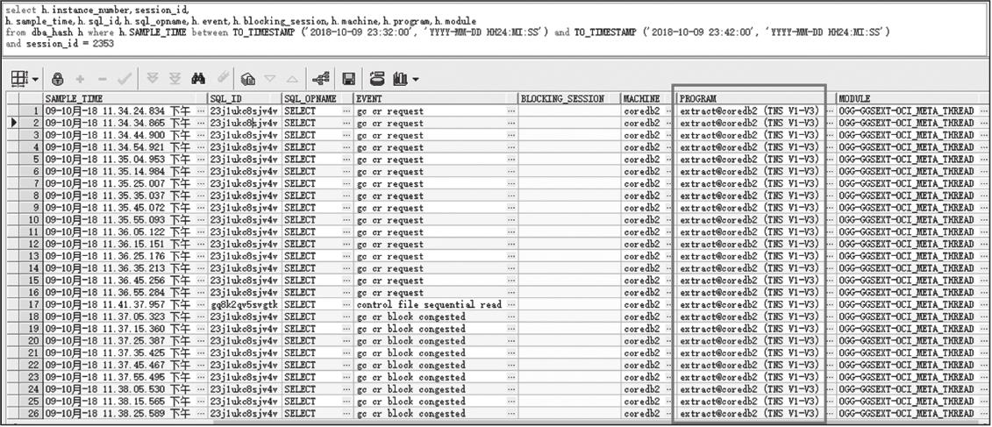Click the MACHINE column header

click(x=648, y=99)
